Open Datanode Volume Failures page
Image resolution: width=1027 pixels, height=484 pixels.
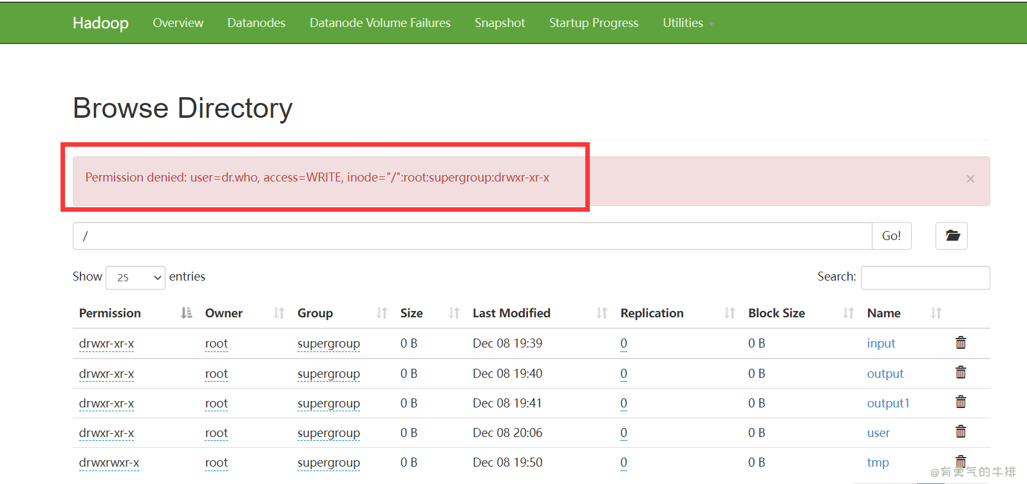click(x=380, y=23)
